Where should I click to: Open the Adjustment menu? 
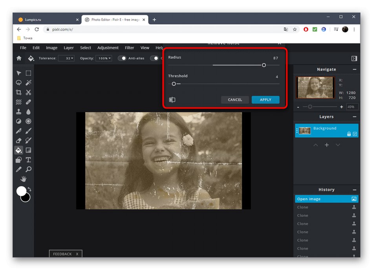[108, 48]
